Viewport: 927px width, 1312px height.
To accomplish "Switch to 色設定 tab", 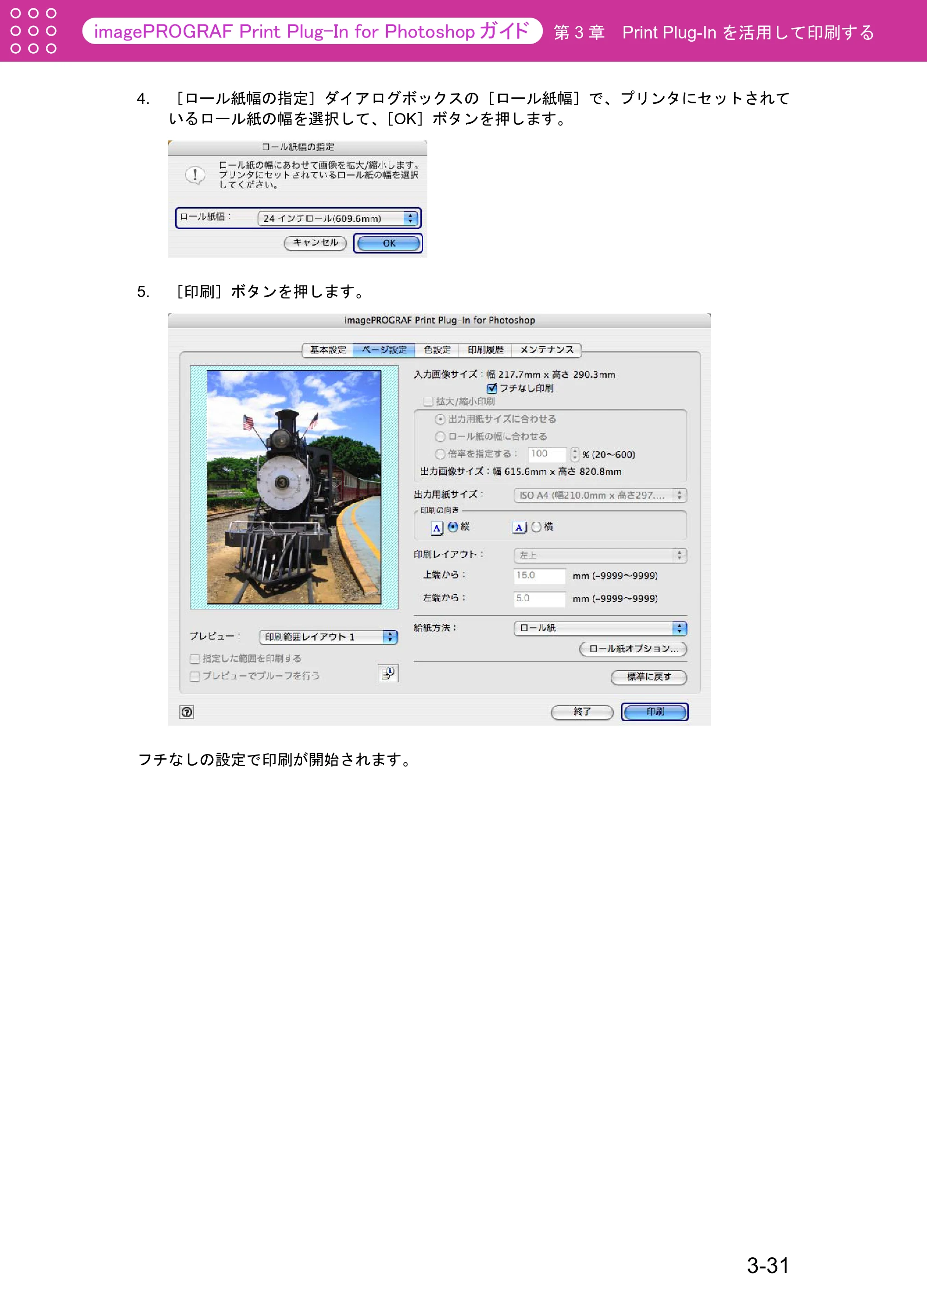I will 437,350.
